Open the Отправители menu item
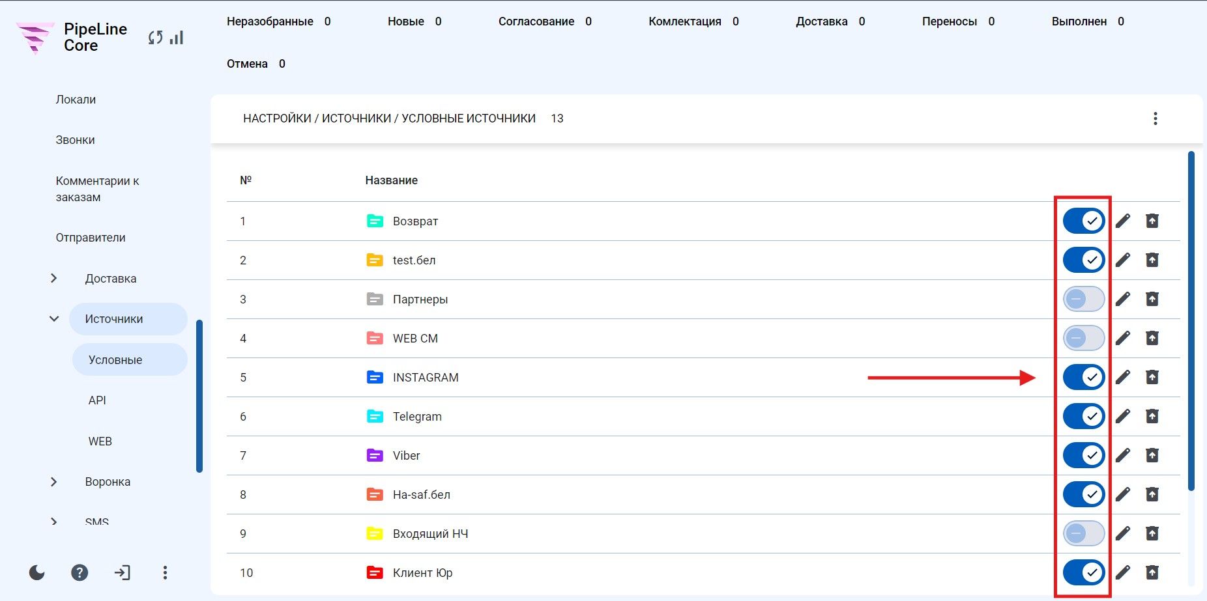 [x=91, y=238]
